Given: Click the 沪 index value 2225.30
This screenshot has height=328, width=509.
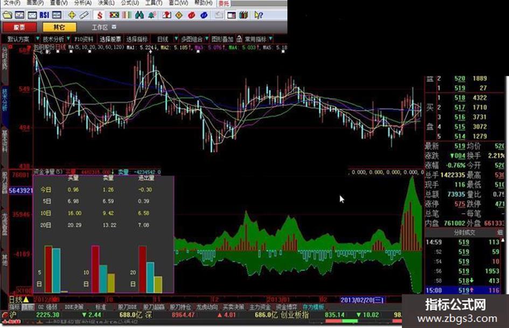Looking at the screenshot, I should pyautogui.click(x=48, y=315).
